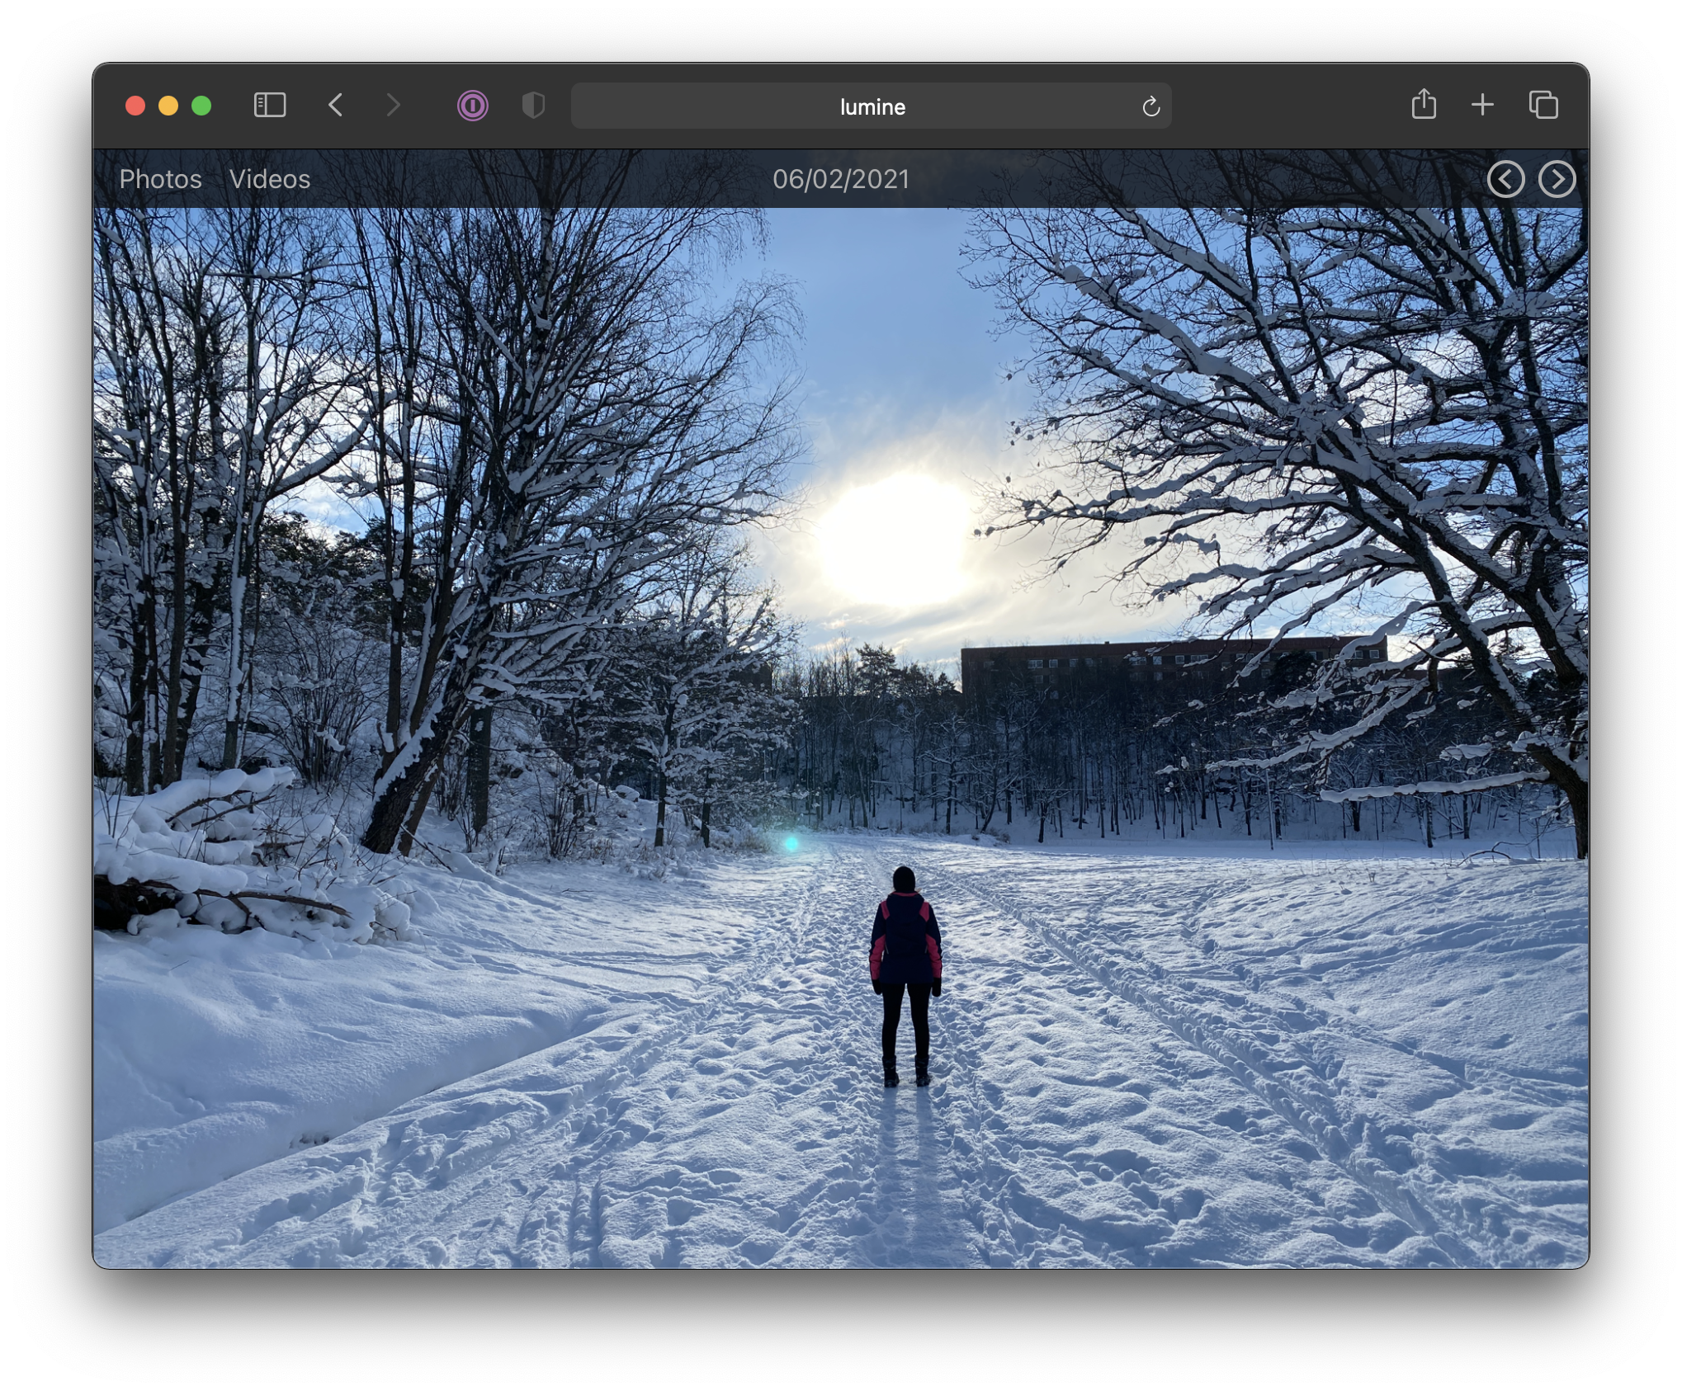Enter full screen with green button
The width and height of the screenshot is (1682, 1391).
(x=201, y=106)
